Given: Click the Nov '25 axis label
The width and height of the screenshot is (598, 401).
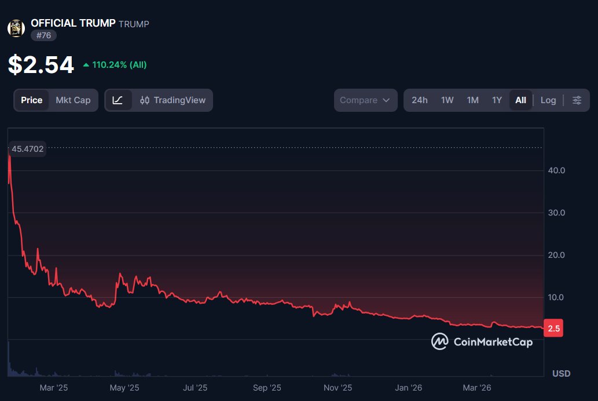Looking at the screenshot, I should (x=338, y=388).
